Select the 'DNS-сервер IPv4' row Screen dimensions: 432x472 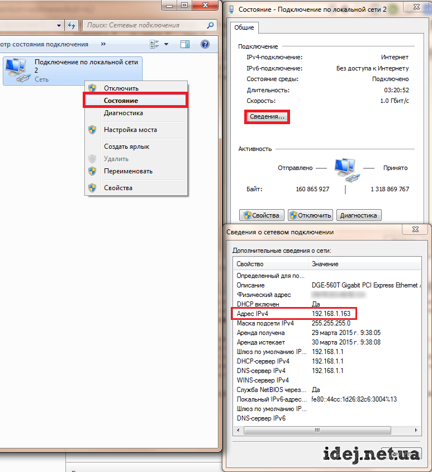(x=327, y=371)
